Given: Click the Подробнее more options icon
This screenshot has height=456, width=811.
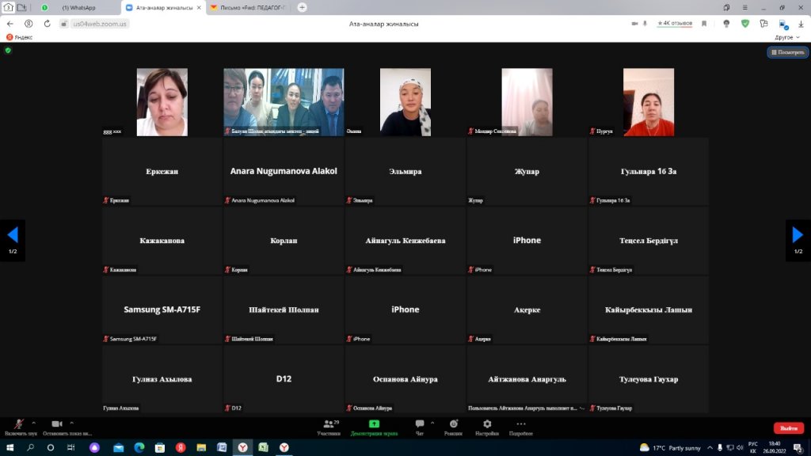Looking at the screenshot, I should [520, 425].
